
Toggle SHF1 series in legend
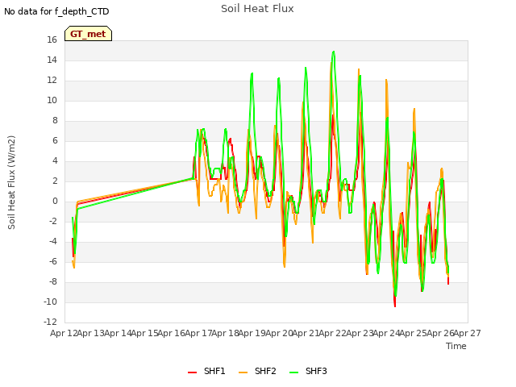[206, 371]
